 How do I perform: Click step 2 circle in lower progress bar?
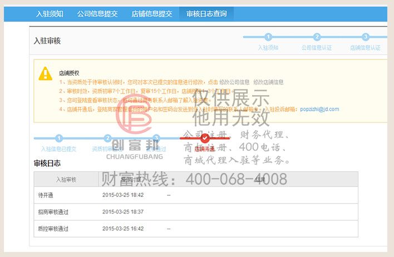coord(108,138)
